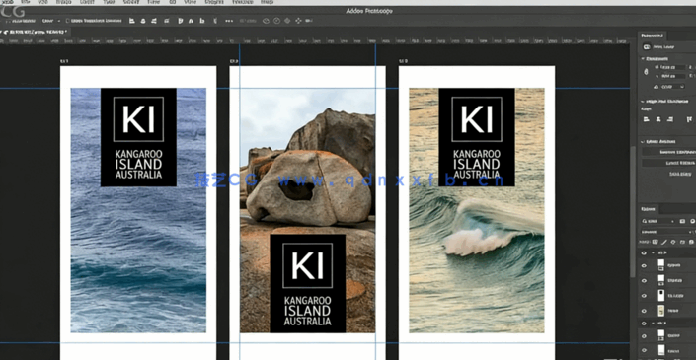The height and width of the screenshot is (360, 696).
Task: Click the first Quick Actions button
Action: point(669,152)
